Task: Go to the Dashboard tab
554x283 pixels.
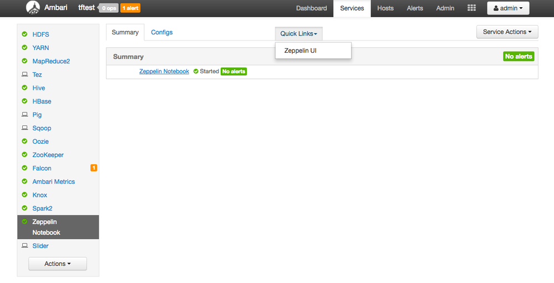Action: click(x=311, y=8)
